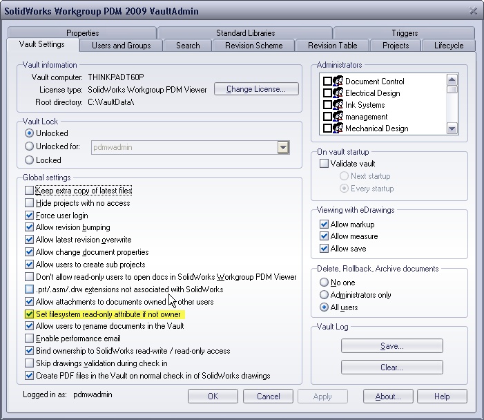Save the vault log
This screenshot has width=484, height=420.
(x=391, y=346)
